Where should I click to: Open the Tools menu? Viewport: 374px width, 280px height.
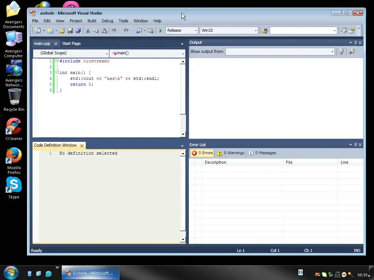pos(123,21)
